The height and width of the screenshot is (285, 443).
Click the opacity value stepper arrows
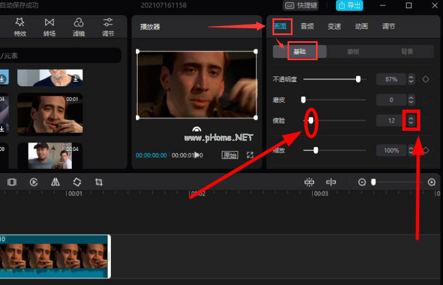click(411, 79)
